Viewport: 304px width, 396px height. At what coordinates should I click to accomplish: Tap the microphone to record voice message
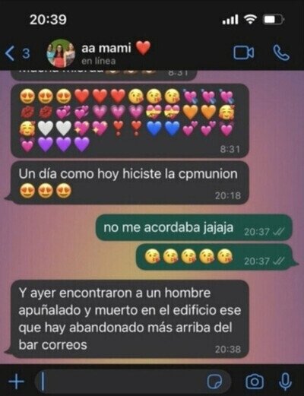coord(286,381)
